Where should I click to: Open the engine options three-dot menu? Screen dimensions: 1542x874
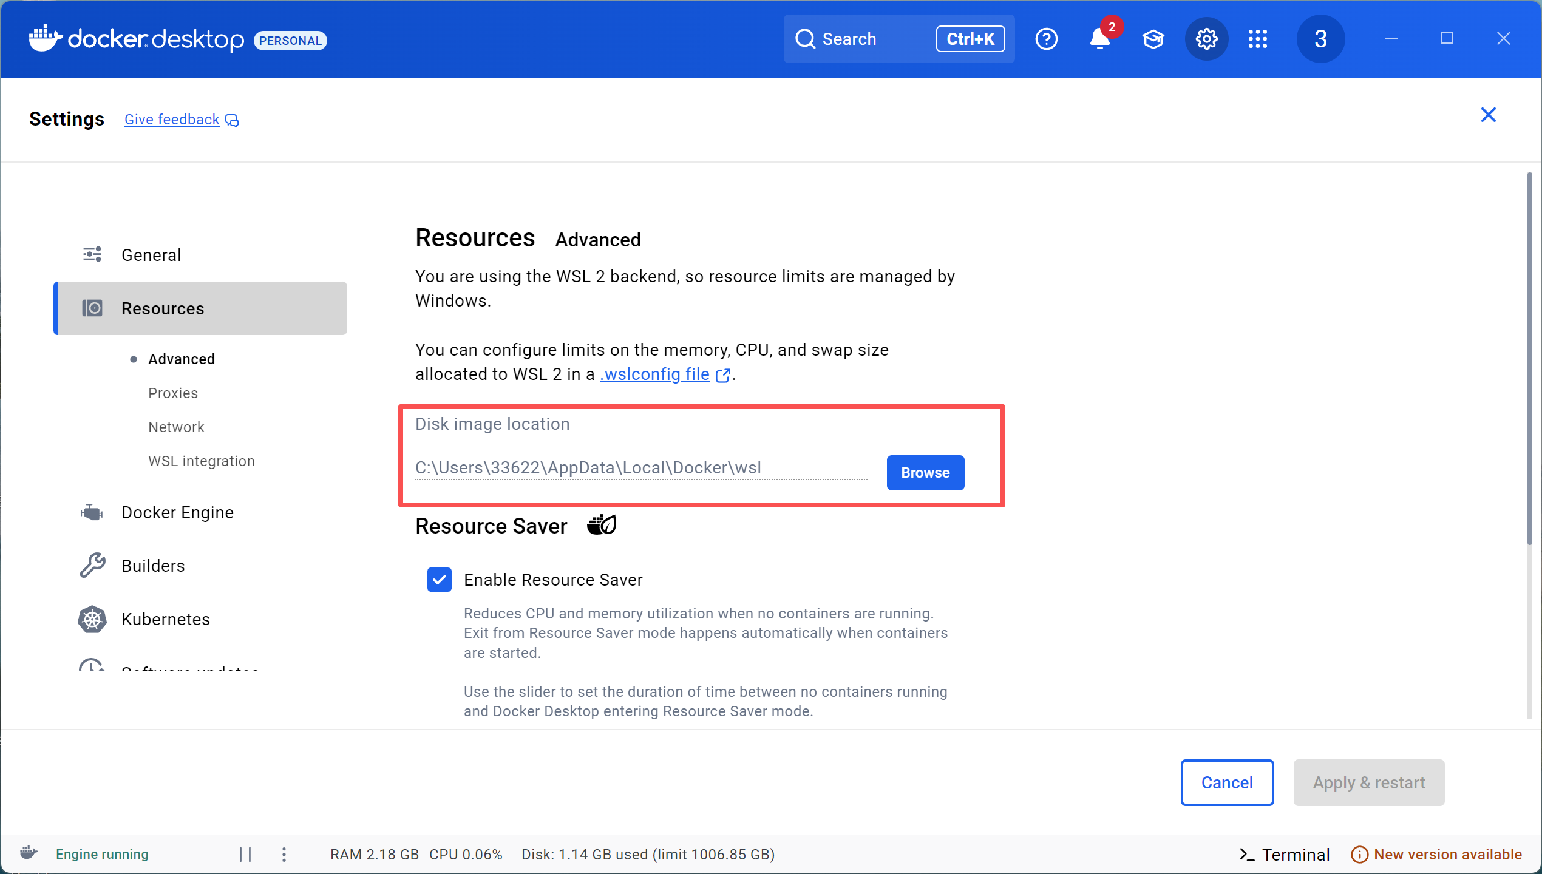pyautogui.click(x=284, y=855)
